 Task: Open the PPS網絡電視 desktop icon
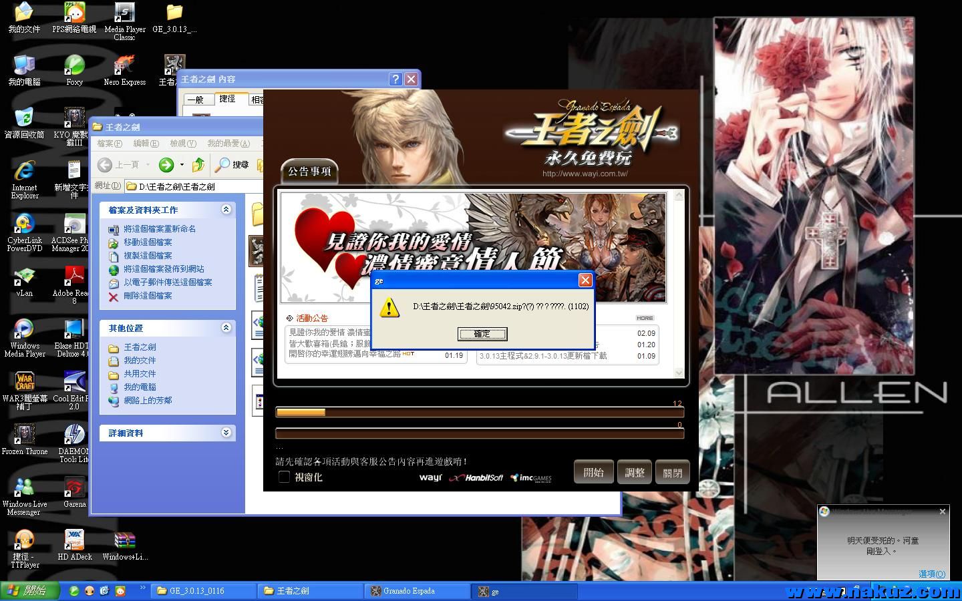(74, 18)
